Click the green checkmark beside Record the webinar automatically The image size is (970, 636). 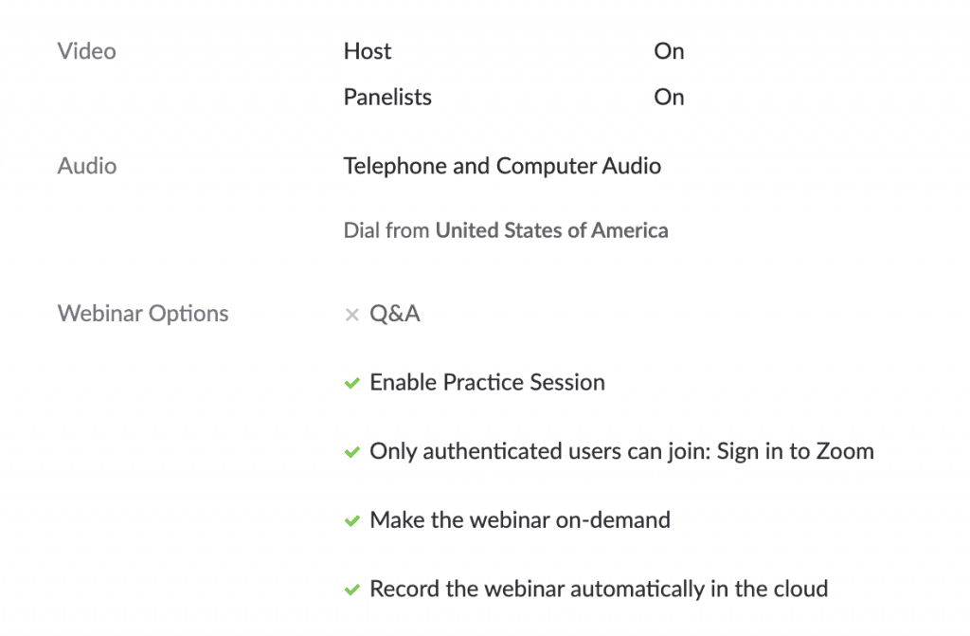click(352, 591)
